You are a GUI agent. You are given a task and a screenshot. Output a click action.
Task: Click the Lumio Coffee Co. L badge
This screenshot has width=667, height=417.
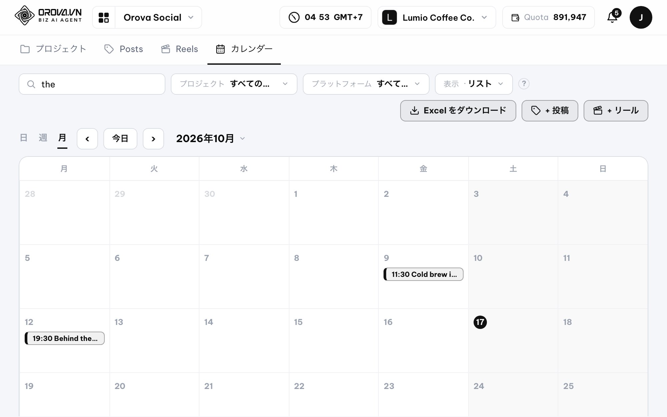point(389,17)
